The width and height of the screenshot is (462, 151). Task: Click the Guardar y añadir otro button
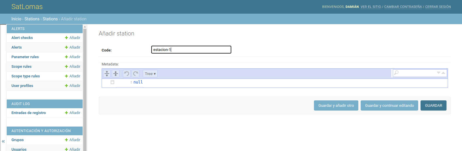(x=336, y=105)
